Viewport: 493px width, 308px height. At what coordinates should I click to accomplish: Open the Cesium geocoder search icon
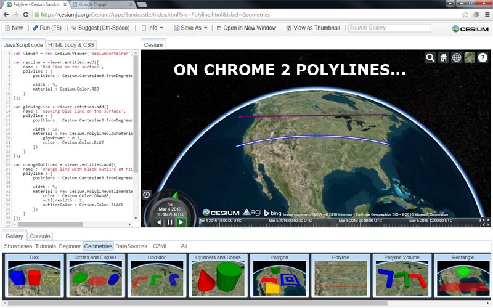[x=430, y=57]
